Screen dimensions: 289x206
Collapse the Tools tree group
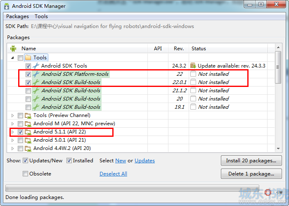12,58
